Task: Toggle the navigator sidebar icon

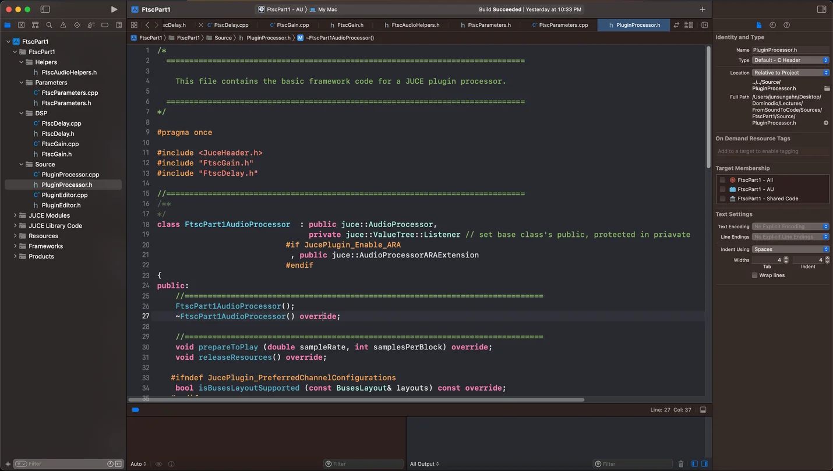Action: point(45,9)
